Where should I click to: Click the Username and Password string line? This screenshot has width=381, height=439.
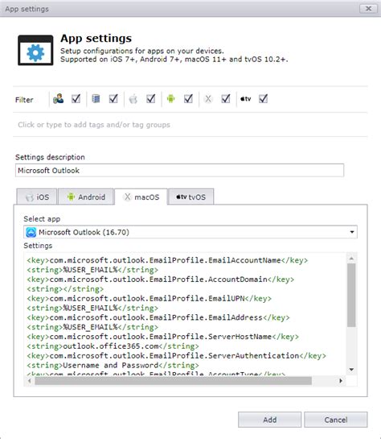113,366
